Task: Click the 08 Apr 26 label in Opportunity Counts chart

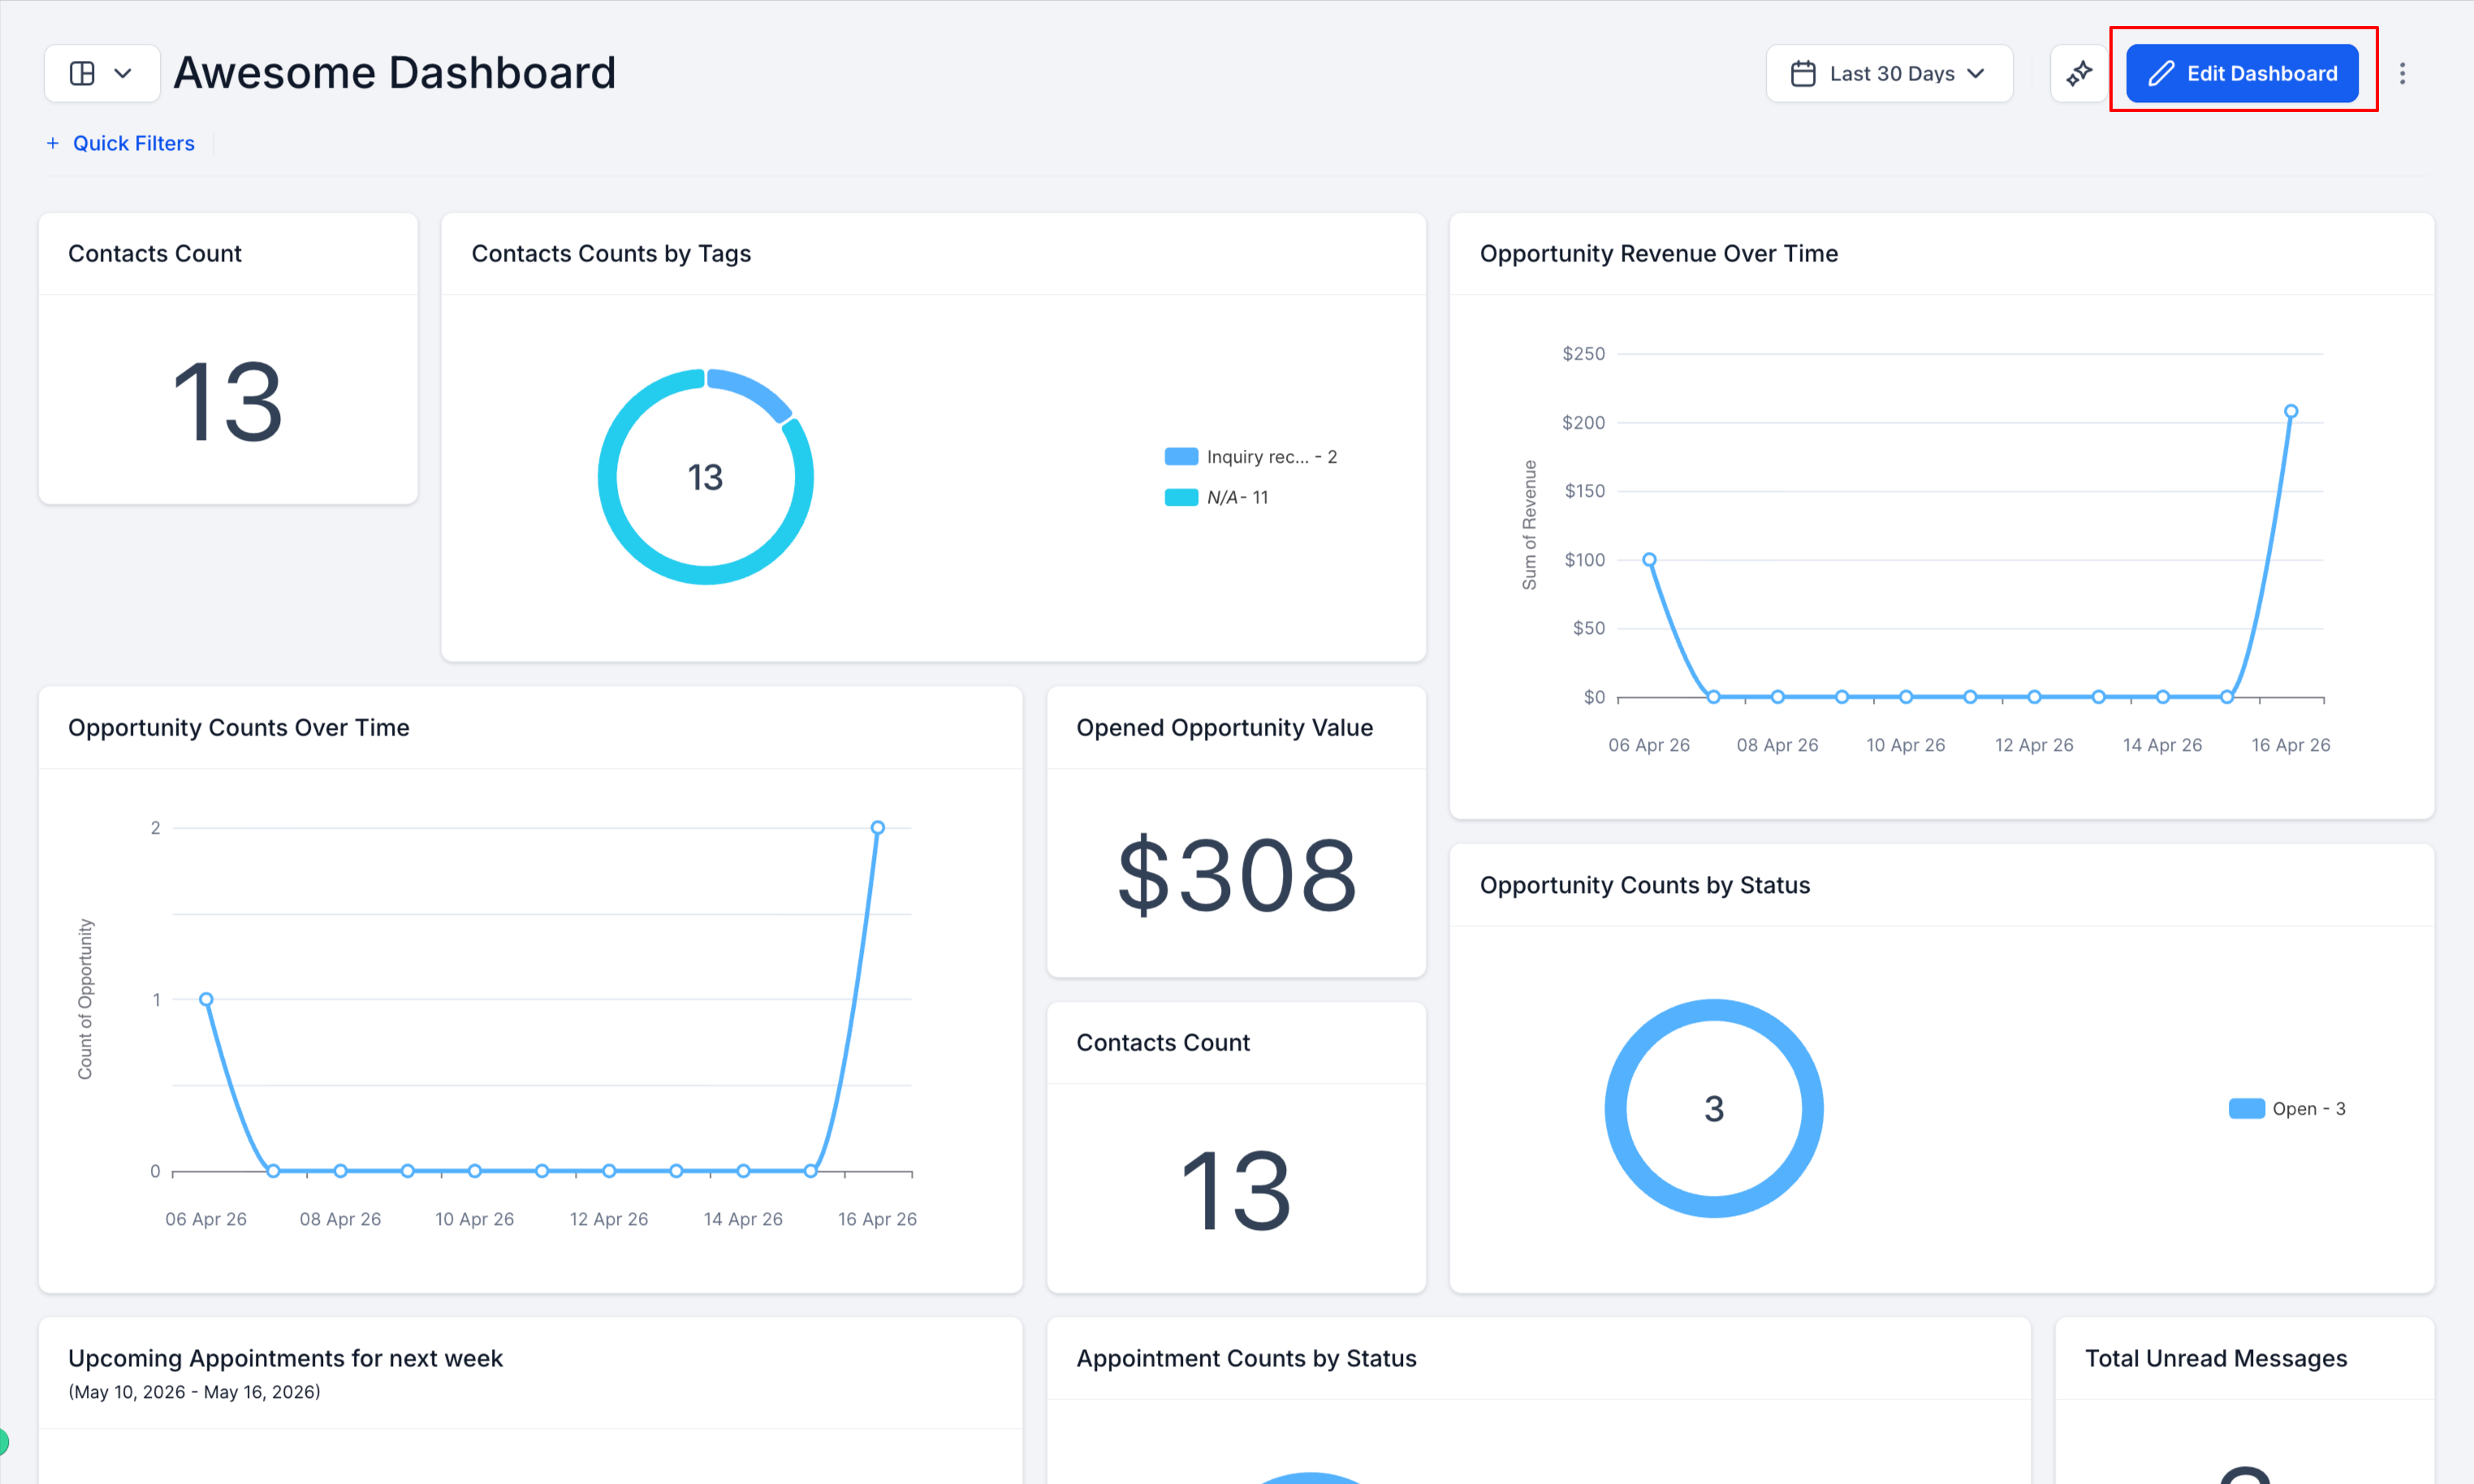Action: (340, 1219)
